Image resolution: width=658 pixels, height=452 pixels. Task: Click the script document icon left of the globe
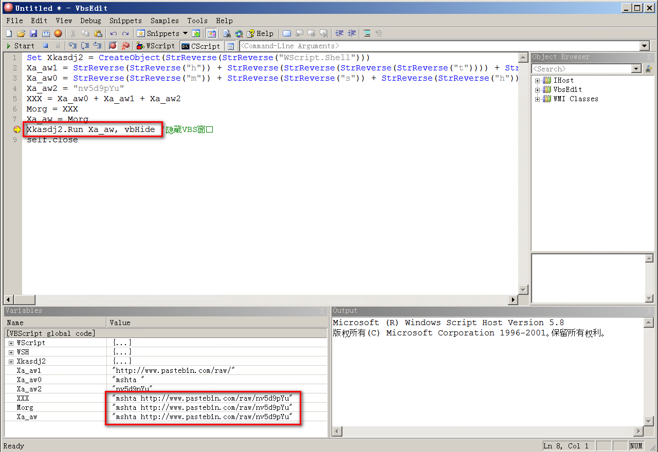point(227,33)
